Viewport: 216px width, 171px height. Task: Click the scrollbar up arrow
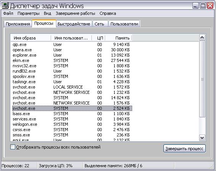[202, 38]
